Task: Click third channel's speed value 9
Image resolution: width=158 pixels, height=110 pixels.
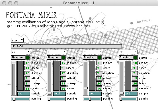Action: coord(99,68)
